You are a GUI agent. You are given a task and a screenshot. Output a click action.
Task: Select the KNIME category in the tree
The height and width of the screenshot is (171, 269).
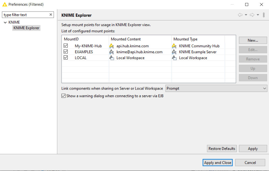(x=14, y=22)
